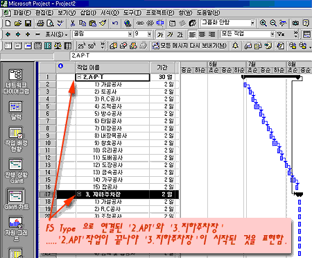The width and height of the screenshot is (312, 258).
Task: Click 모든 메시지 다시 보내기 button
Action: pos(189,46)
